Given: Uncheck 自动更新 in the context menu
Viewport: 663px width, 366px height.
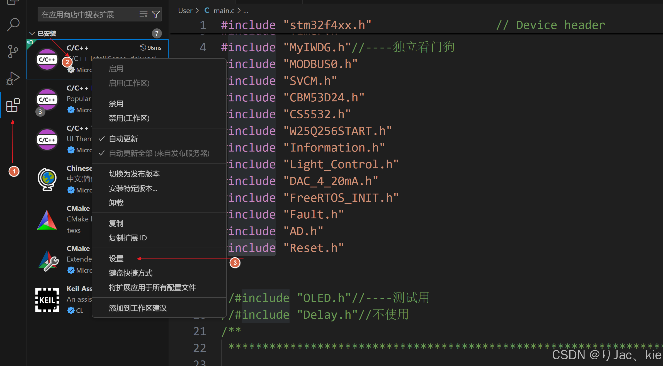Looking at the screenshot, I should (123, 138).
